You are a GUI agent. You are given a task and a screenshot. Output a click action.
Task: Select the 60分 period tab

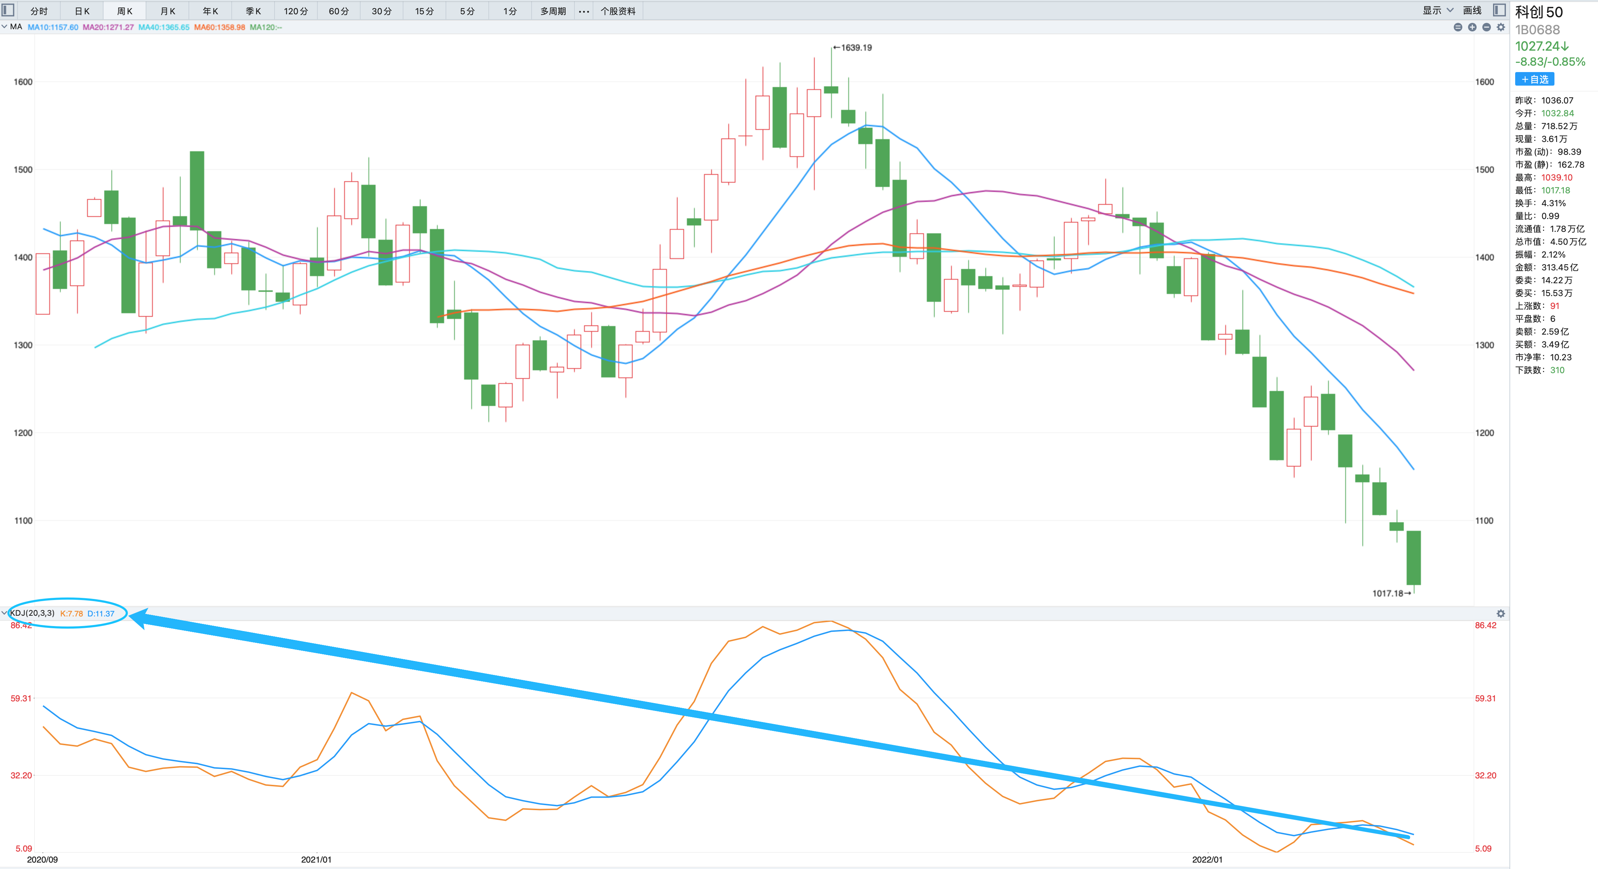[339, 11]
